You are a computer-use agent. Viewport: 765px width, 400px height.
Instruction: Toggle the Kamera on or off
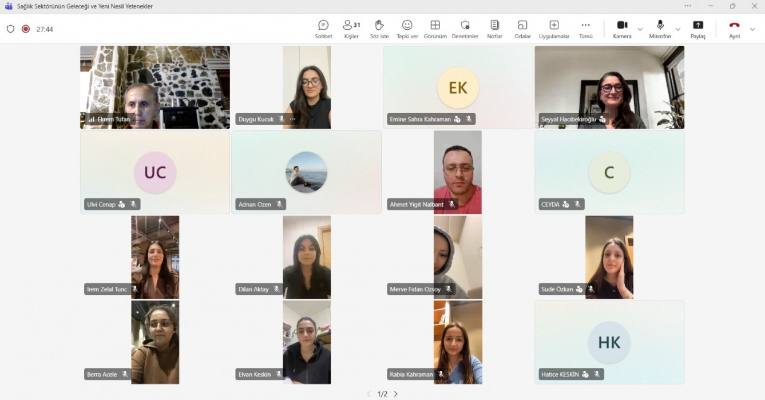[x=622, y=29]
